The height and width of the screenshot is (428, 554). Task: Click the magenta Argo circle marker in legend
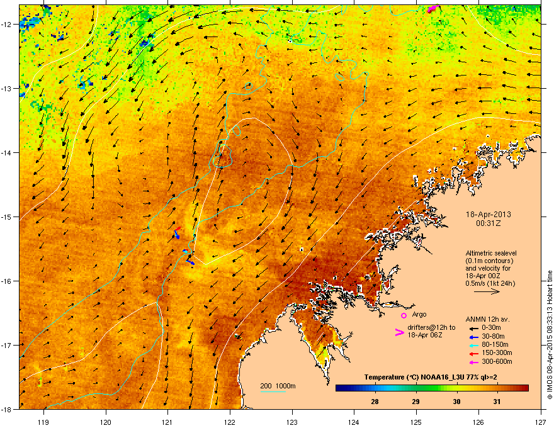click(404, 315)
